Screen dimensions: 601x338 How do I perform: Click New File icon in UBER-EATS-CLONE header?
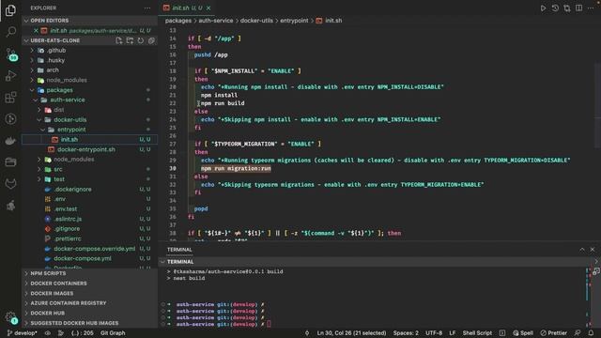point(119,40)
